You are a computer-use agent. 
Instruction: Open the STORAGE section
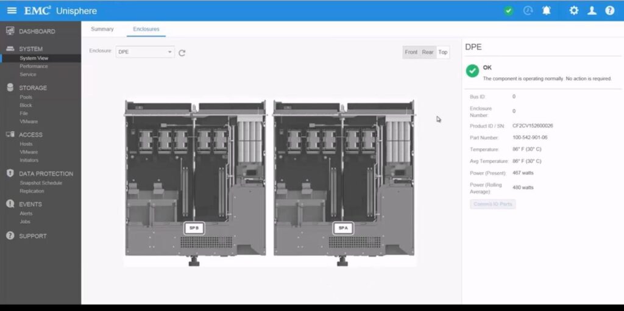click(33, 88)
